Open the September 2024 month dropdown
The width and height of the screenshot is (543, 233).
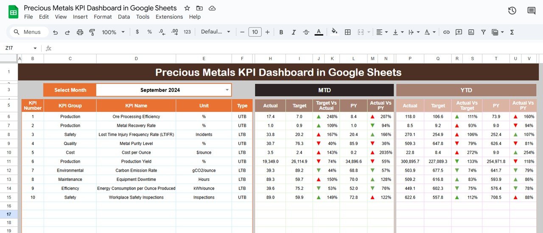(227, 90)
